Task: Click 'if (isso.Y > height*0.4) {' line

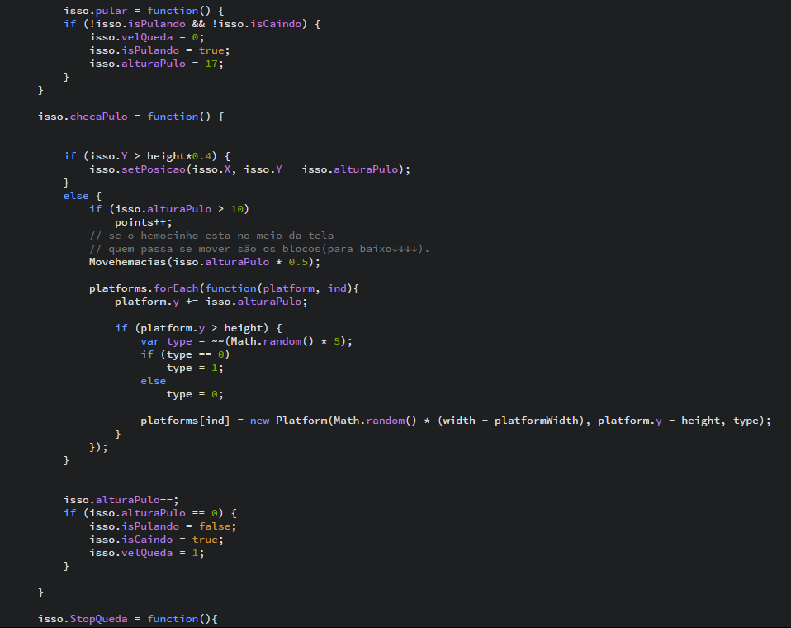Action: point(147,156)
